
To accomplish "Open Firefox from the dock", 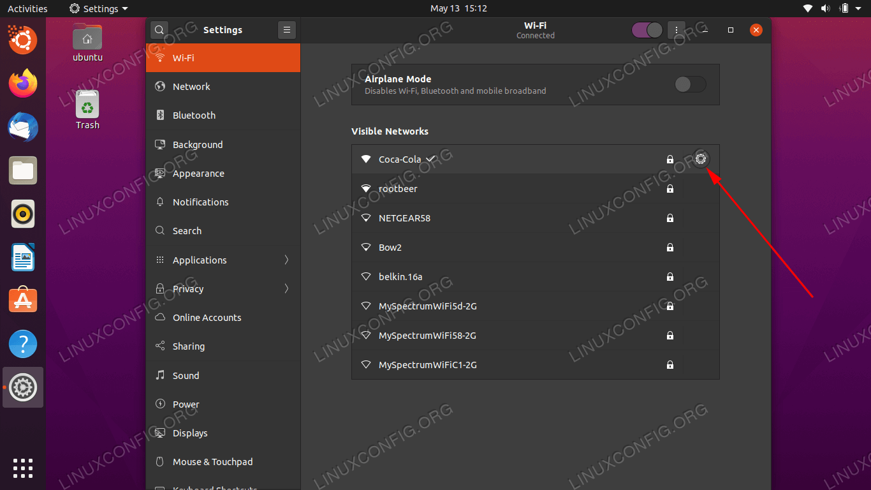I will click(x=23, y=84).
